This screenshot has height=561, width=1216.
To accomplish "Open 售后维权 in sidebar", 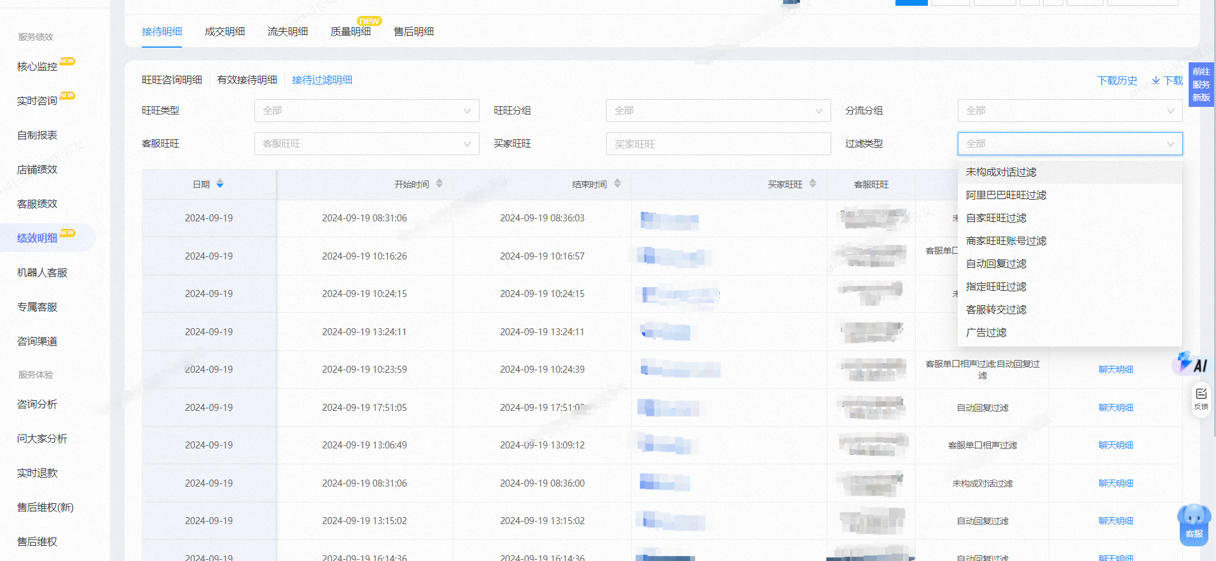I will [37, 542].
